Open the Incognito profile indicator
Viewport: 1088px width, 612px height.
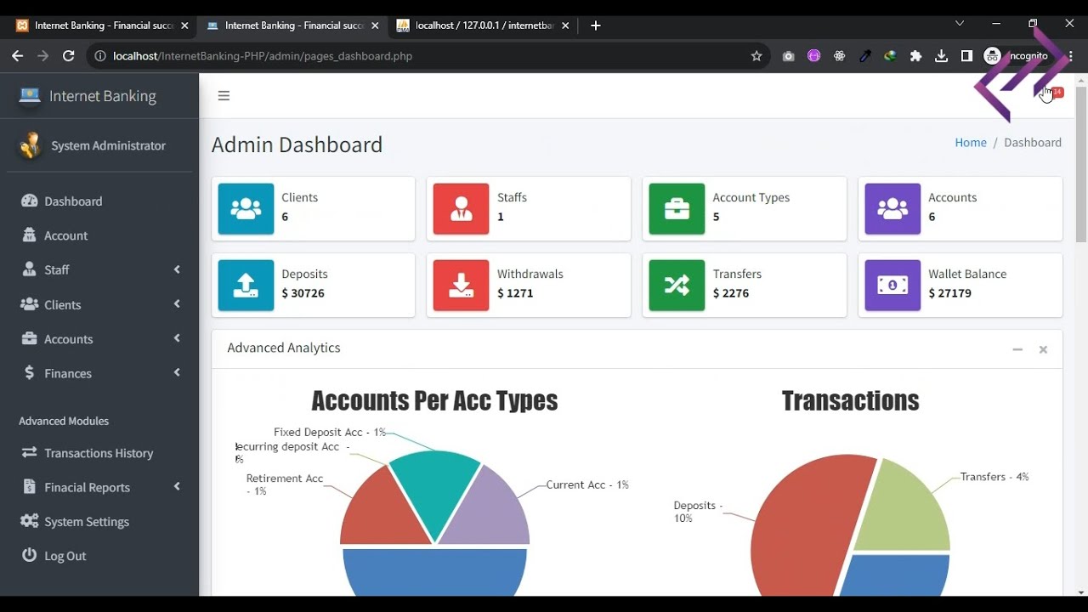1016,56
